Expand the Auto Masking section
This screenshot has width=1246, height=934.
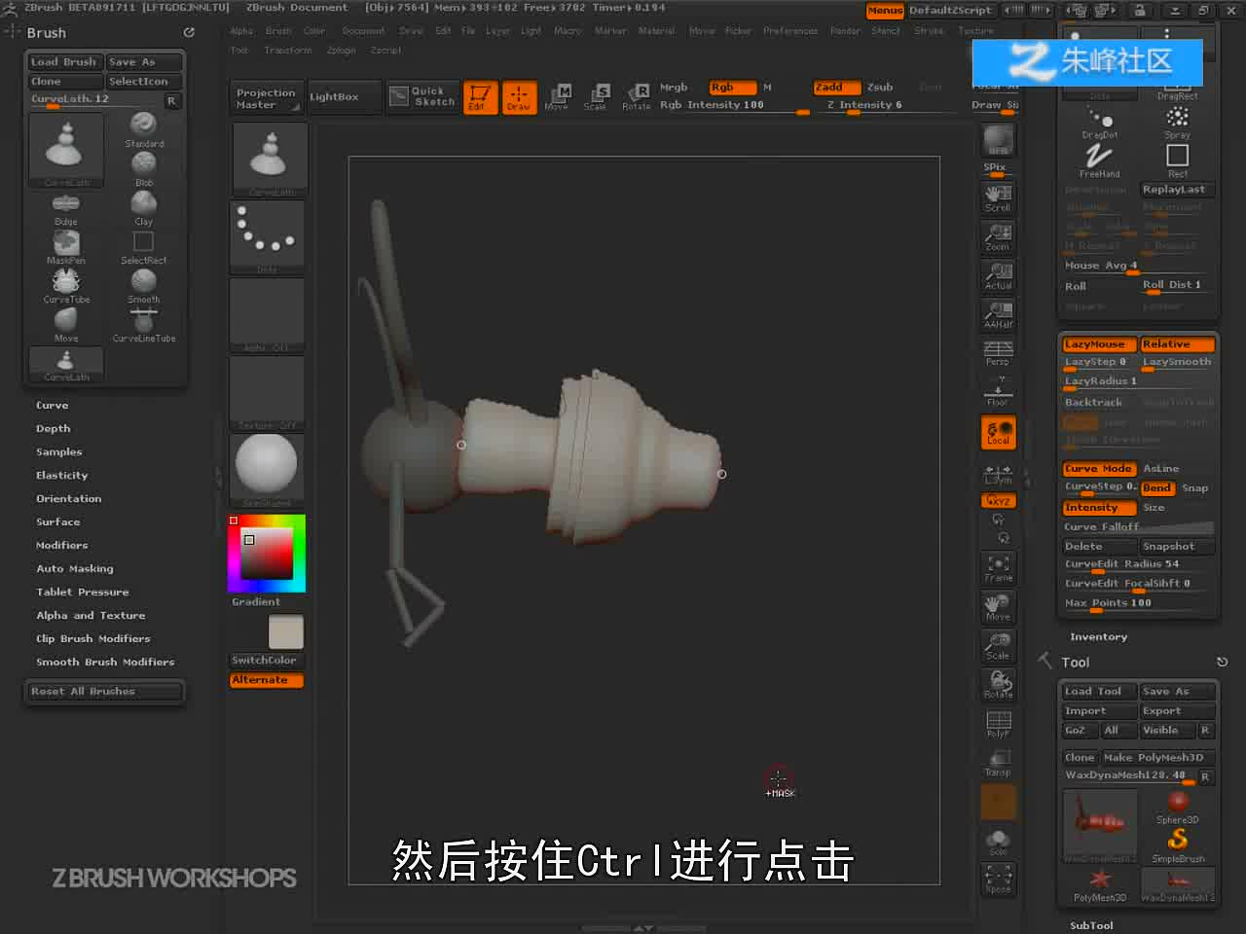coord(75,569)
